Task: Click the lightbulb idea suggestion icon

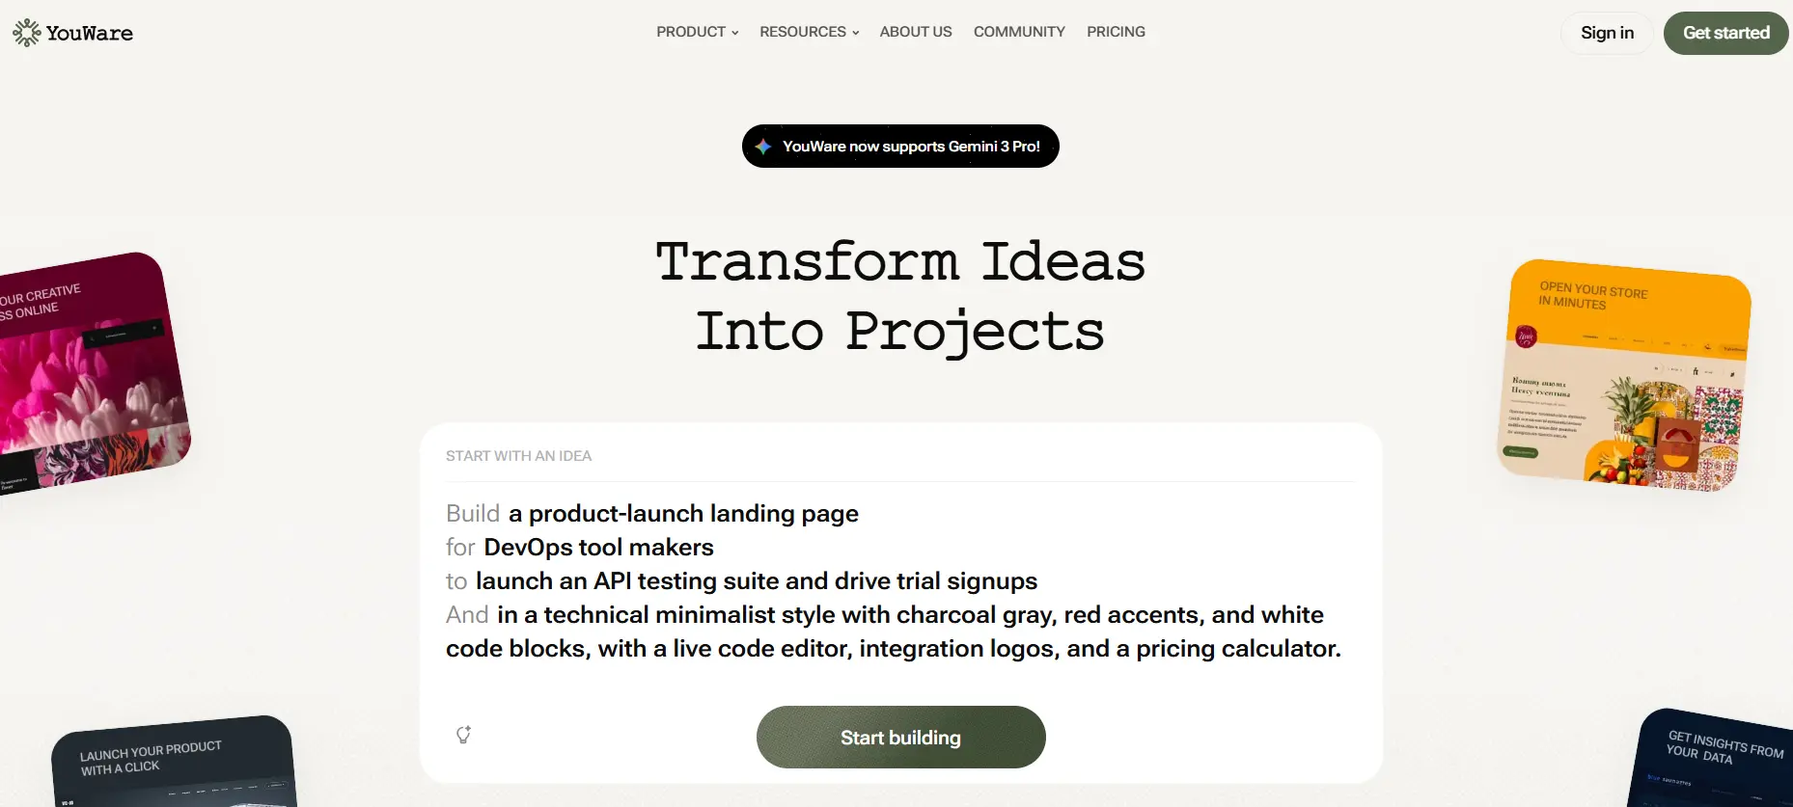Action: (x=463, y=735)
